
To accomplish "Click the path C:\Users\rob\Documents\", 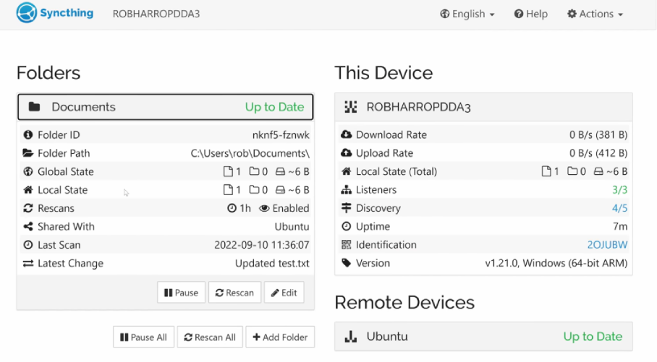I will (x=250, y=153).
